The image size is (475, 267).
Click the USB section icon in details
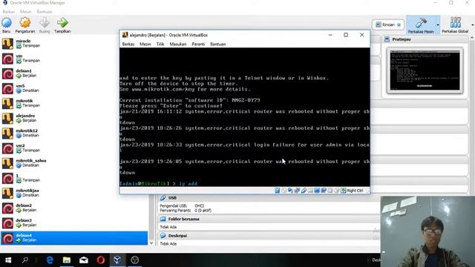(163, 198)
